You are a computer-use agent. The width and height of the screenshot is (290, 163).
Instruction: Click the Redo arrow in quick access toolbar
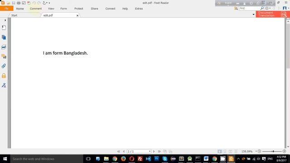coord(39,3)
